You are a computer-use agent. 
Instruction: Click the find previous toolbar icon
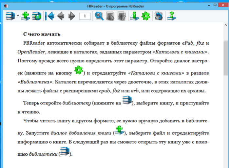(110, 16)
